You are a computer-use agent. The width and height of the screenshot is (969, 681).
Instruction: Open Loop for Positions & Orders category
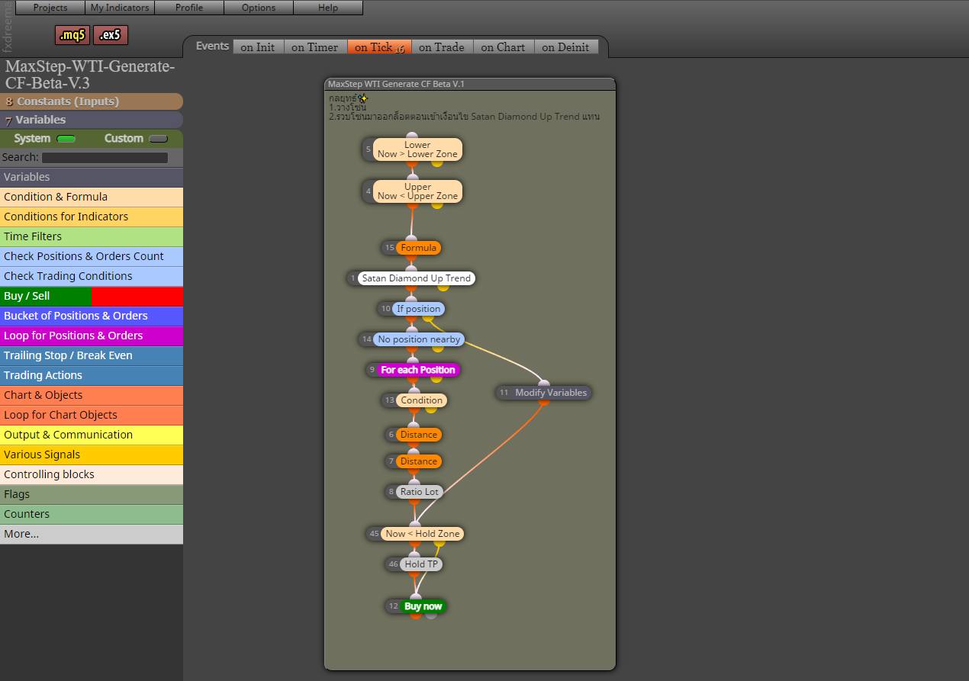92,336
